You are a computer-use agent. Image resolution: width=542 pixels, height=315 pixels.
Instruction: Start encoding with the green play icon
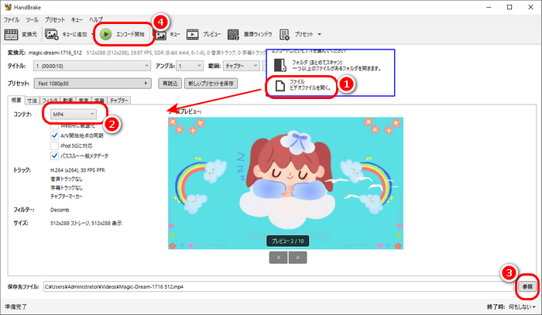tap(106, 34)
